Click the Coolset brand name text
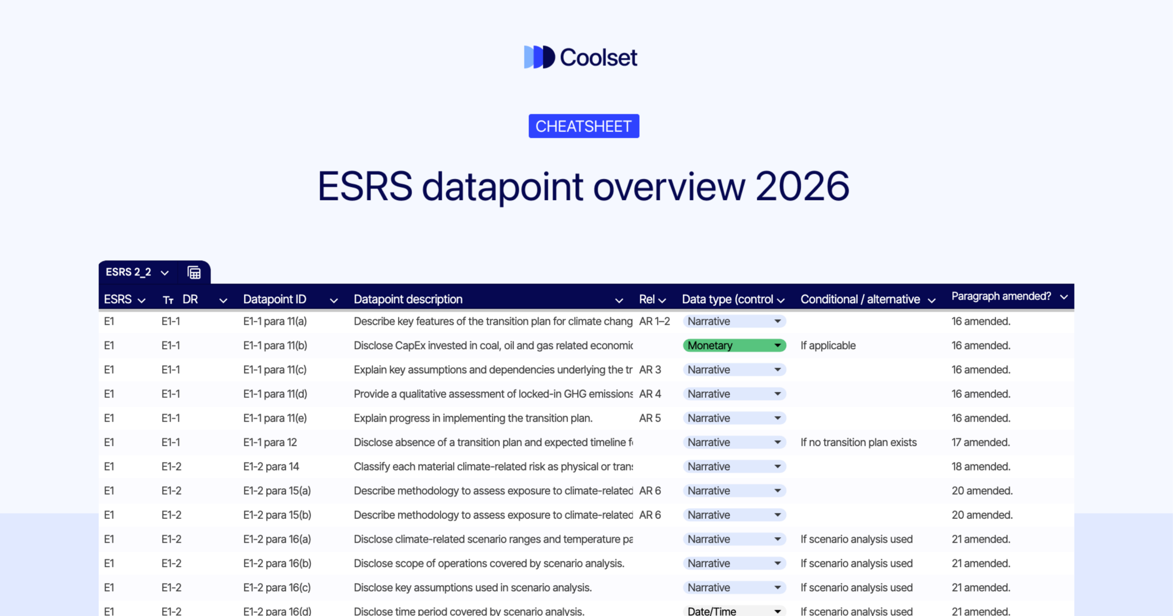The image size is (1173, 616). point(598,58)
